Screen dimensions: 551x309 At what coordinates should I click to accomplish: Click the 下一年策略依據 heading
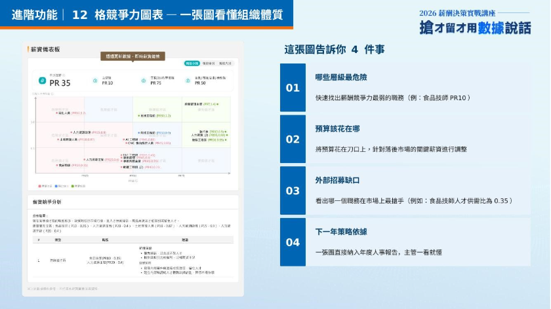tap(341, 232)
